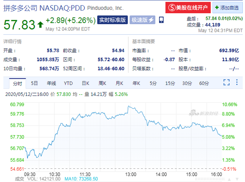Click the dotted scrollbar handle below chart
Viewport: 245px width, 182px height.
tap(210, 179)
